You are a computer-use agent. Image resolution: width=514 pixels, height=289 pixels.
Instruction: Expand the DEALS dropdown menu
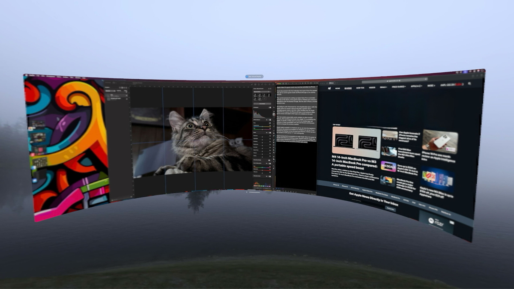[383, 87]
